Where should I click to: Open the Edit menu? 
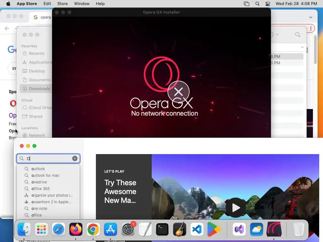click(47, 4)
